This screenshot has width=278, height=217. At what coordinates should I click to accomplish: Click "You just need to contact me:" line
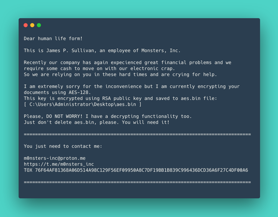tap(63, 146)
